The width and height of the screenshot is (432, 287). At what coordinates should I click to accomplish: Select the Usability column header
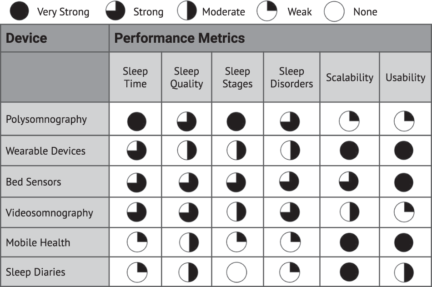tap(405, 77)
